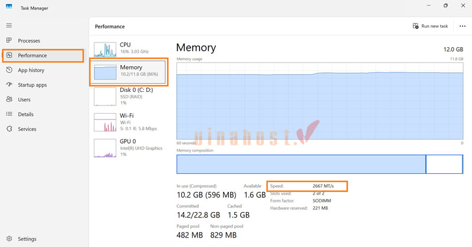Click the 10.2/11.8 GB (86%) memory summary
Viewport: 472px width, 248px height.
(x=139, y=74)
